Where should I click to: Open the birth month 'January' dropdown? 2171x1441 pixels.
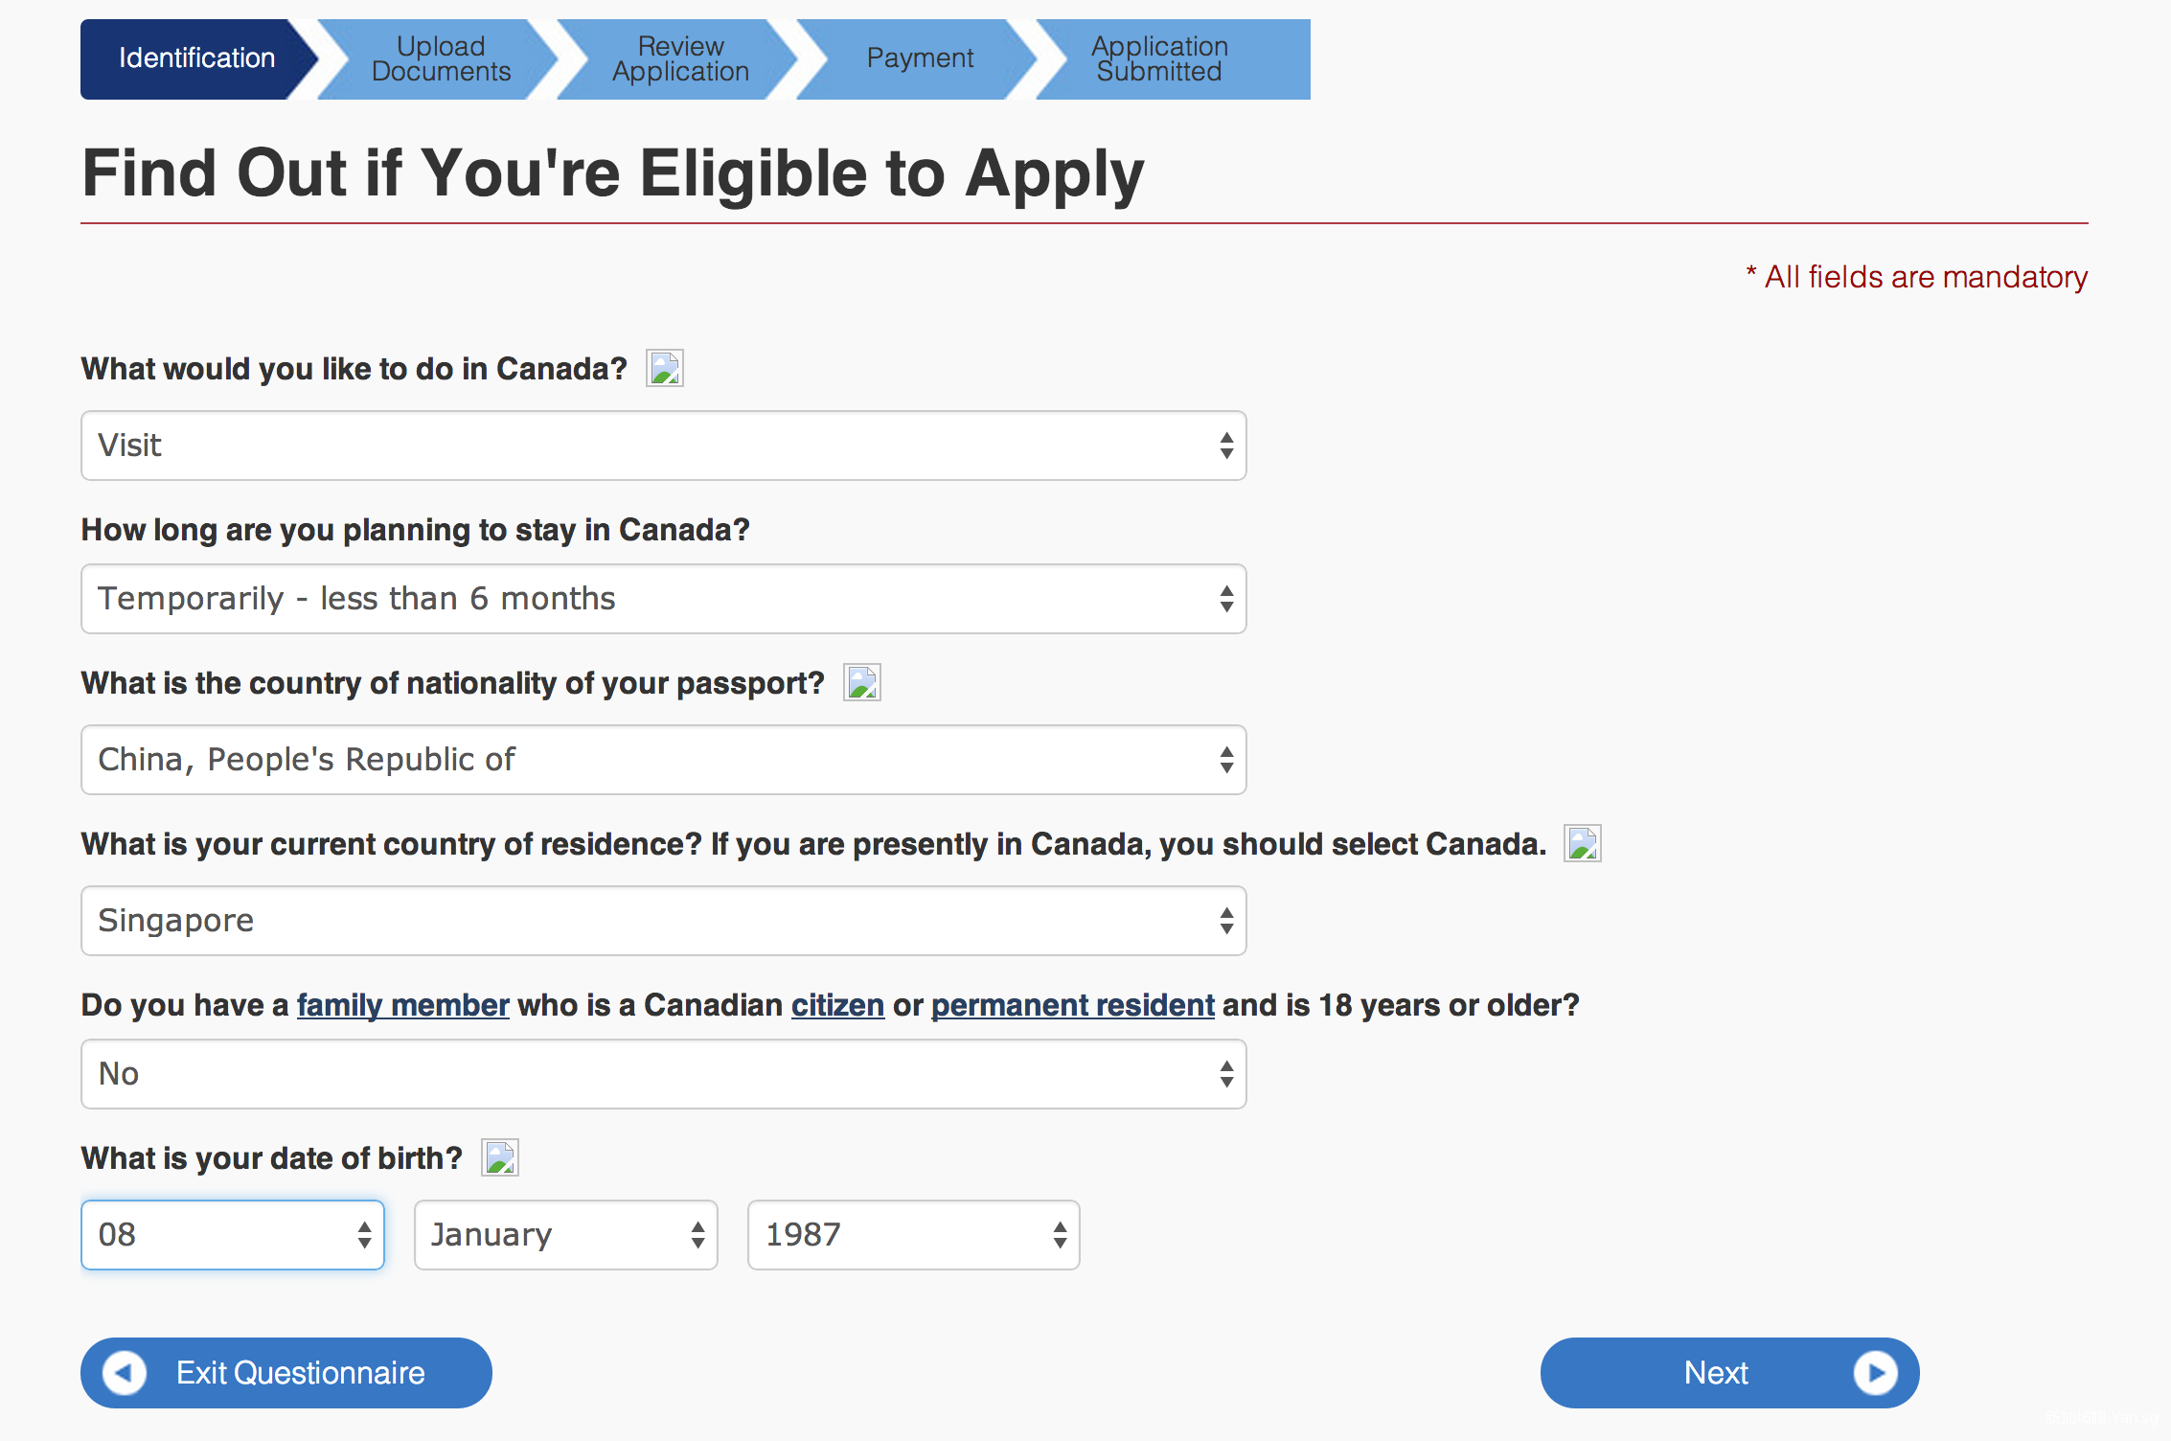[565, 1235]
